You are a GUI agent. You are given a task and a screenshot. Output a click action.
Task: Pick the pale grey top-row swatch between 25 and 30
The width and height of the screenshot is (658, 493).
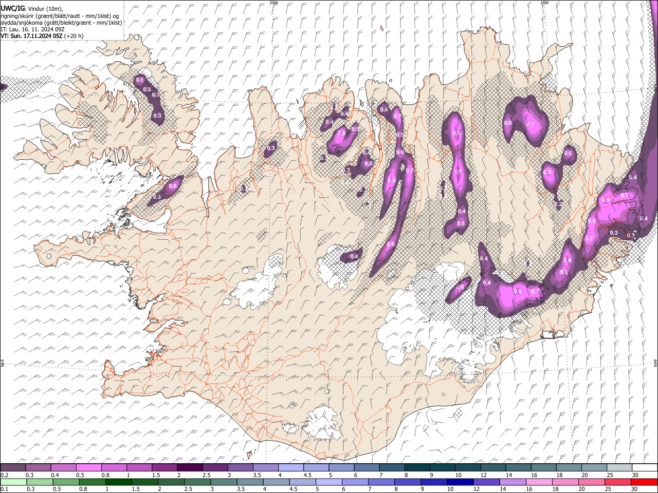(620, 467)
